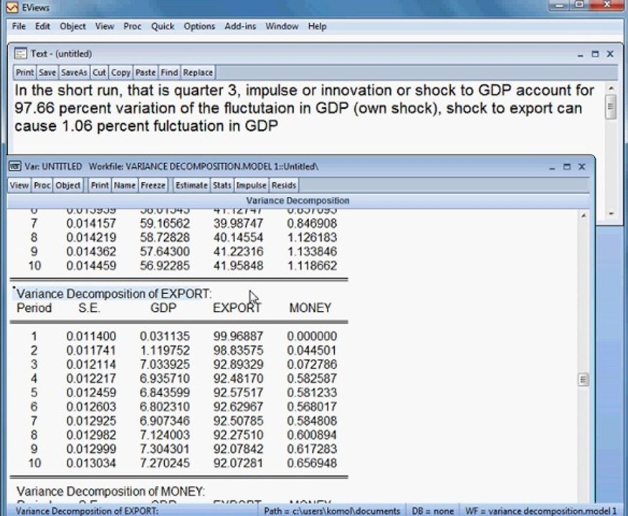The width and height of the screenshot is (628, 516).
Task: Click the Resids button
Action: point(284,186)
